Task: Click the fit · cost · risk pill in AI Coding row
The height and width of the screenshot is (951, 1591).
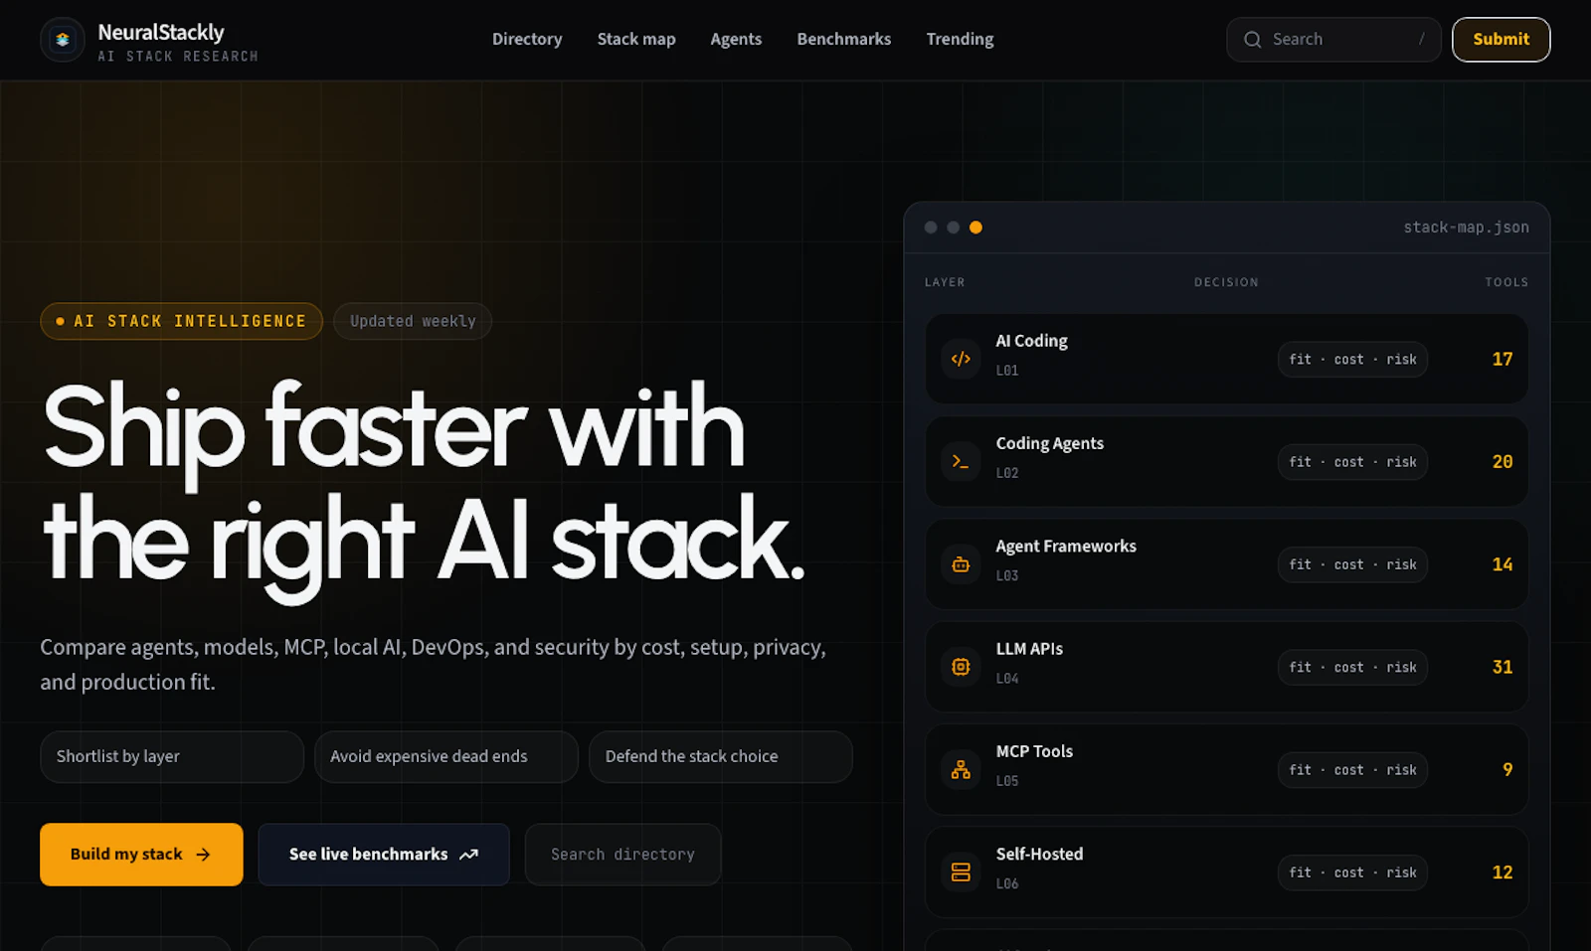Action: tap(1352, 360)
